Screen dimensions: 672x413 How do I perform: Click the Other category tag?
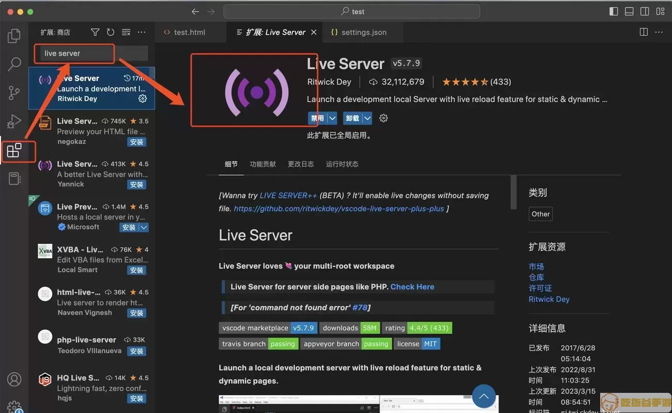541,214
